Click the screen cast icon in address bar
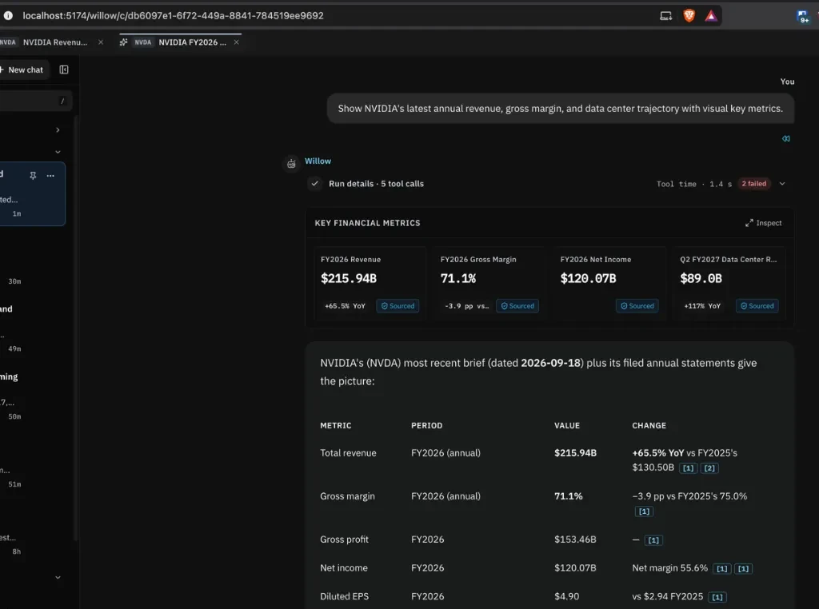This screenshot has height=609, width=819. point(666,16)
